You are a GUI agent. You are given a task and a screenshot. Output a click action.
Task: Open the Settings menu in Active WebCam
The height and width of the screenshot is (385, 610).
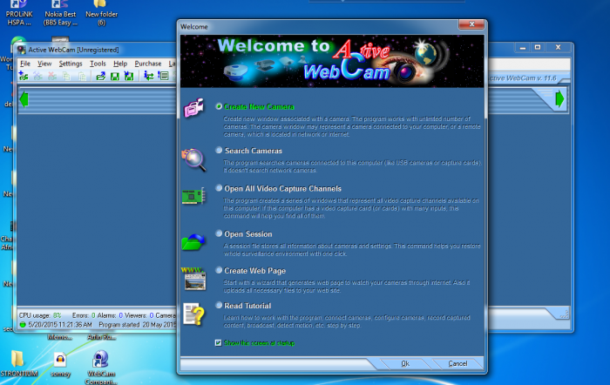[x=71, y=64]
